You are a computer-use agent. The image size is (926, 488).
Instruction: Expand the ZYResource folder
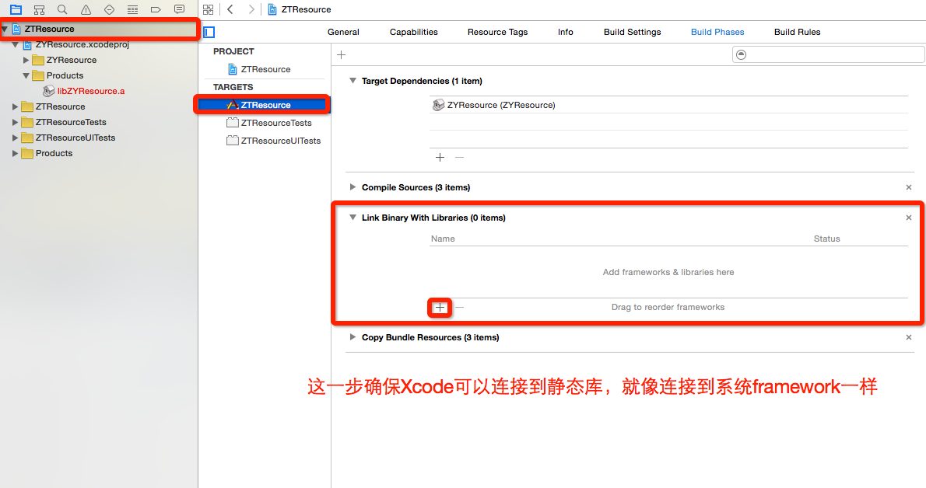(26, 60)
